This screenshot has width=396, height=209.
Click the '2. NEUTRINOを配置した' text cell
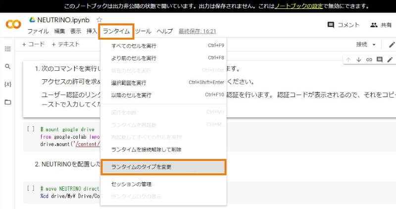(68, 164)
